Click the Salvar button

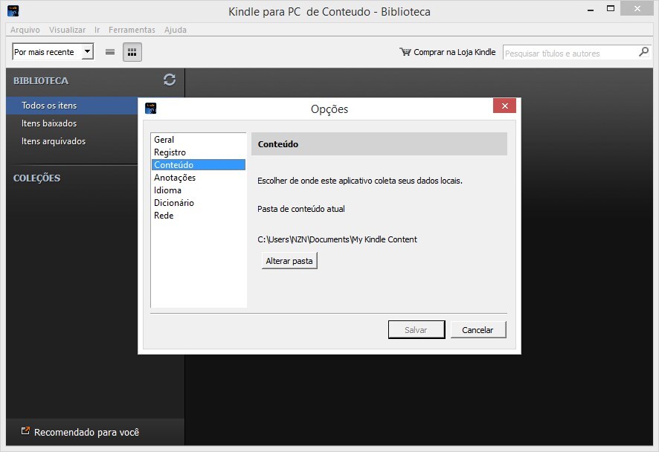coord(416,330)
